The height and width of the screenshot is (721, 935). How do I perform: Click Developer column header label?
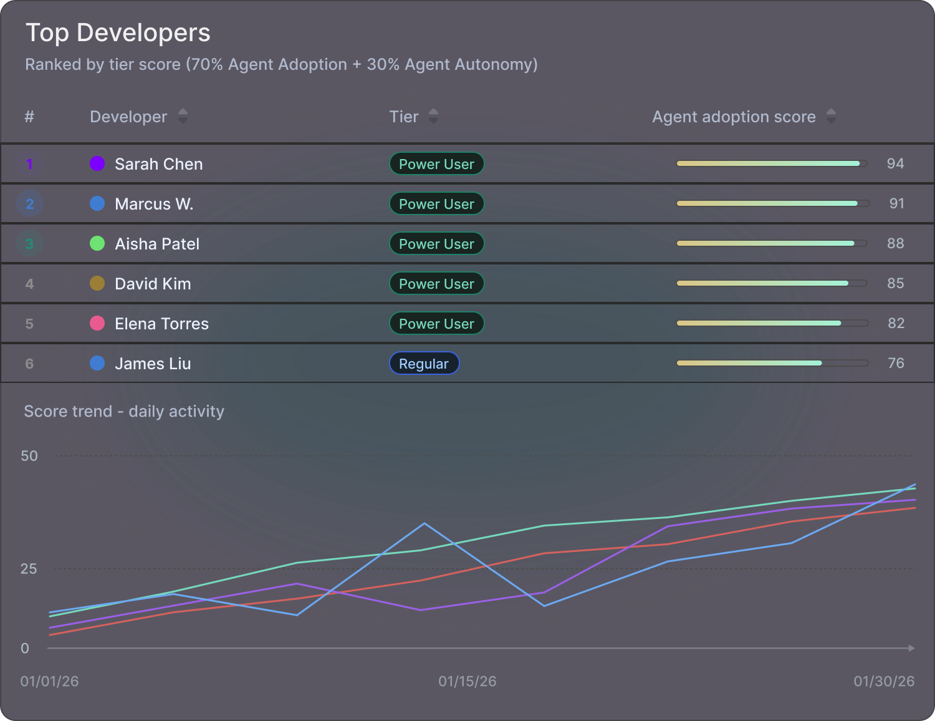128,117
